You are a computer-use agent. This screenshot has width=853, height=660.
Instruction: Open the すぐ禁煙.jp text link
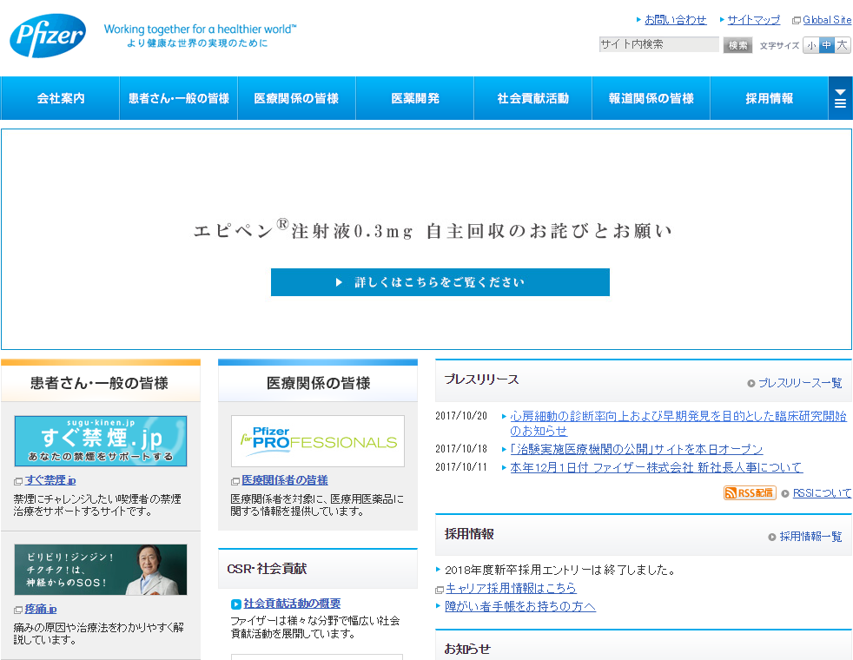pyautogui.click(x=50, y=480)
